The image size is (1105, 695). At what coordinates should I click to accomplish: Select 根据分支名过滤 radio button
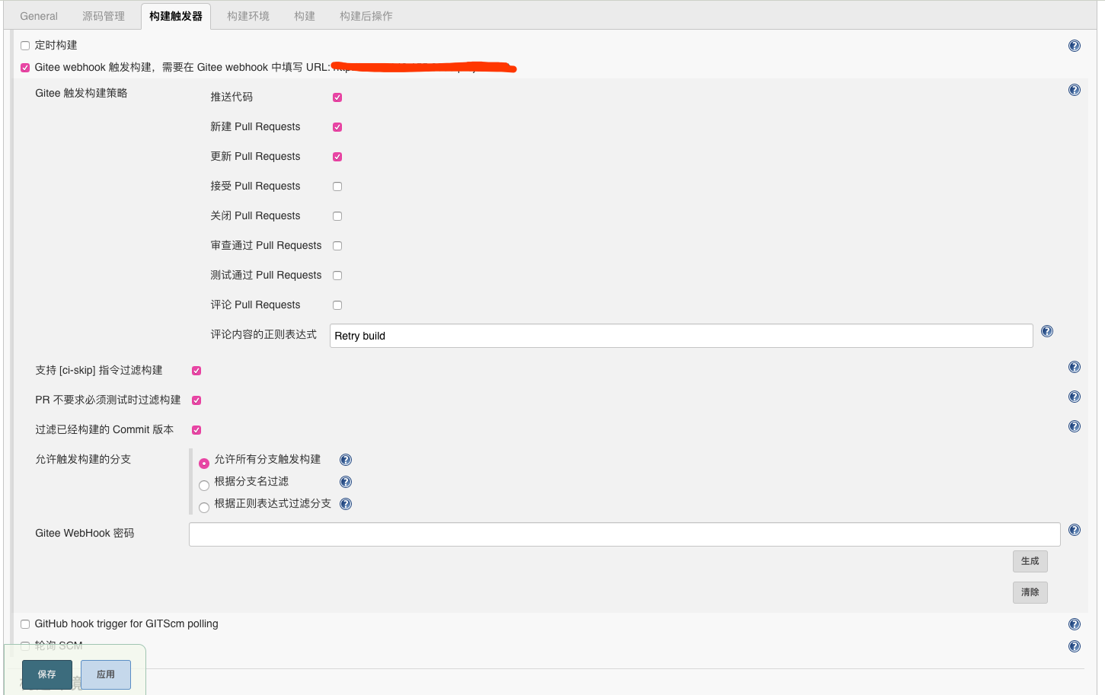click(x=204, y=486)
